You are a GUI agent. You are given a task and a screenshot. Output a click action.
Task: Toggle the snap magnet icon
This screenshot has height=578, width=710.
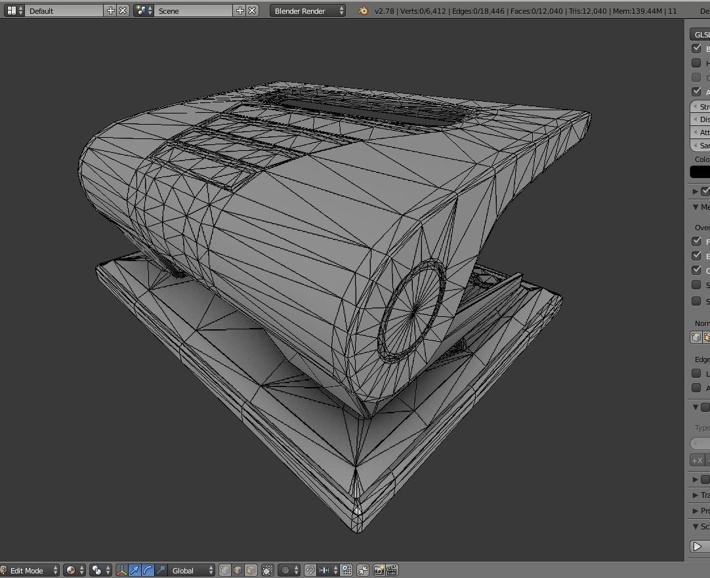click(x=310, y=570)
